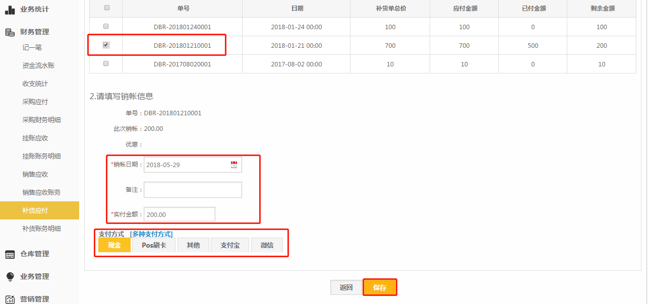Image resolution: width=649 pixels, height=304 pixels.
Task: Open the 资金流水账 menu item
Action: [x=38, y=65]
